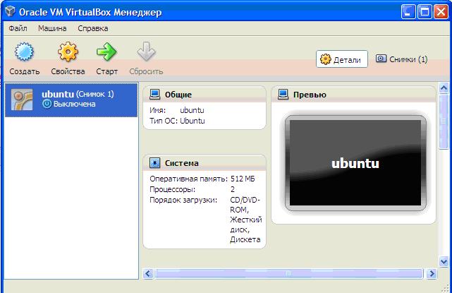Open the Файл menu
This screenshot has width=452, height=293.
[x=18, y=28]
